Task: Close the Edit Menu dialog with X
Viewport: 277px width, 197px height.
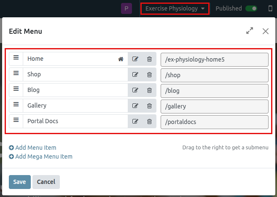Action: click(265, 31)
